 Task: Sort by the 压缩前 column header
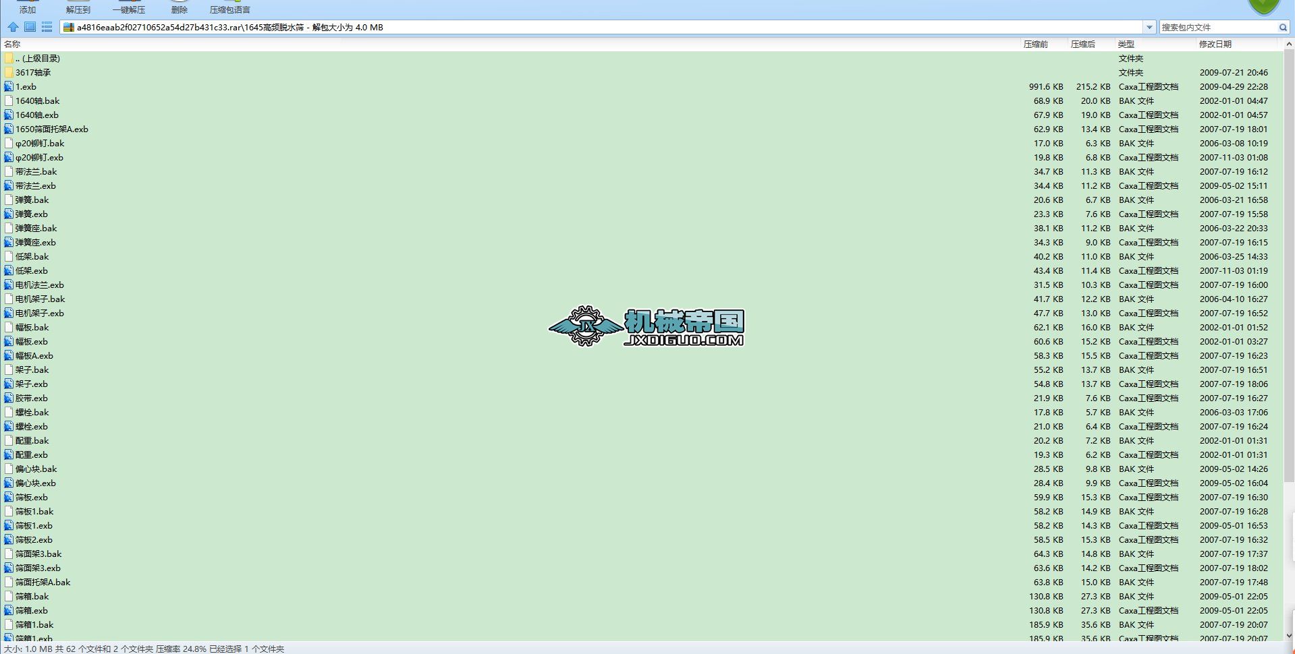pos(1036,44)
